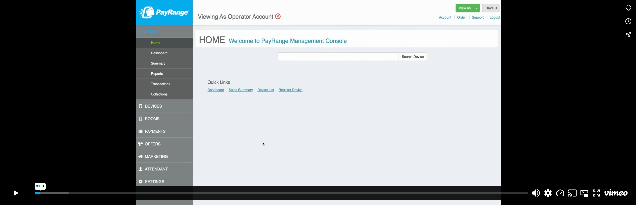Screen dimensions: 637x205
Task: Add video to Watch Later
Action: point(628,21)
